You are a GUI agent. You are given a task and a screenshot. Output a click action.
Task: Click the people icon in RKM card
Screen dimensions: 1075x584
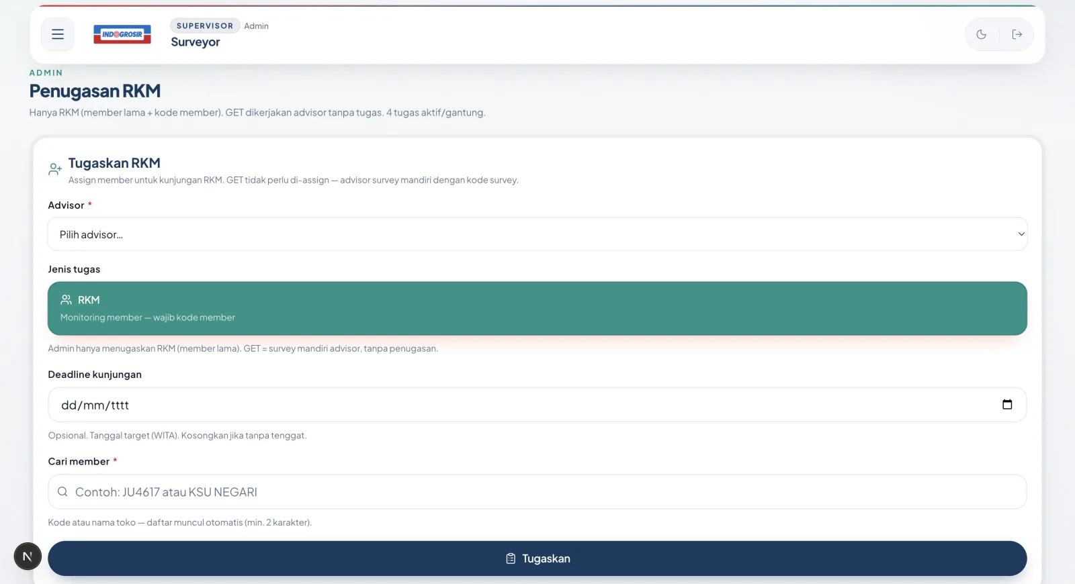click(67, 299)
